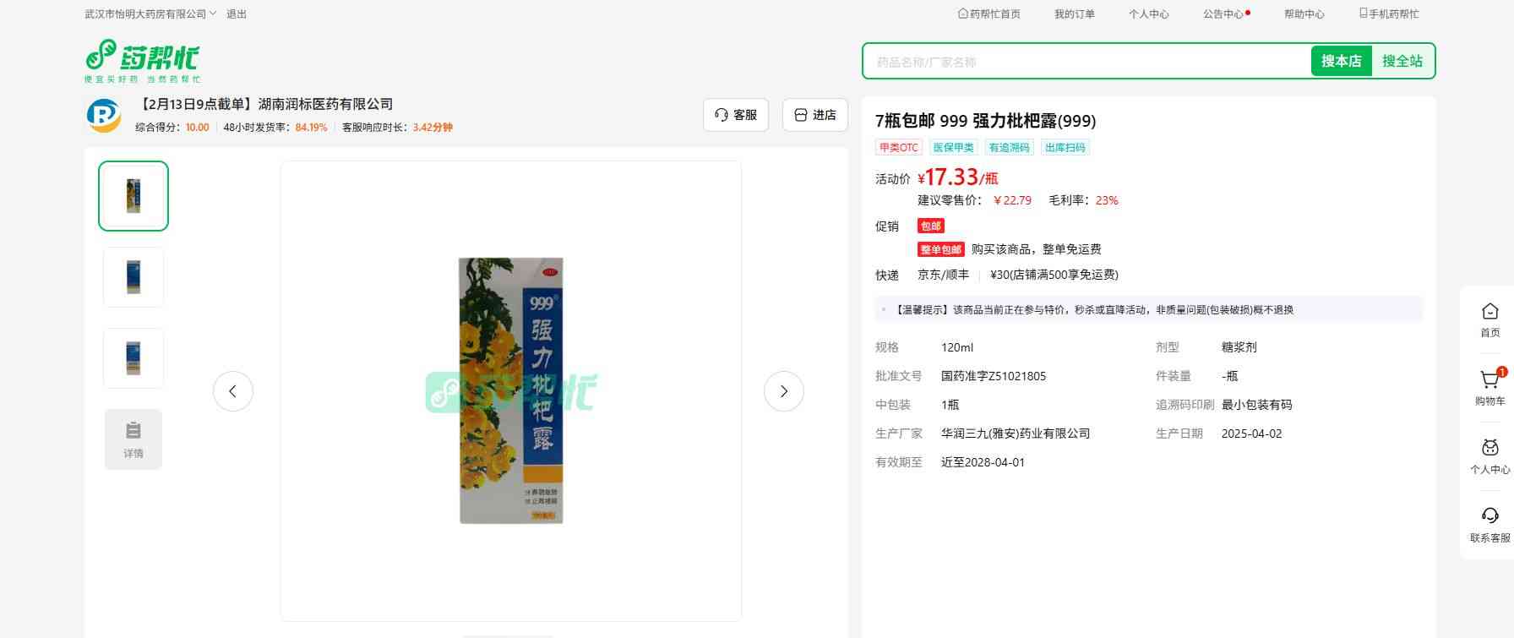
Task: Click 联系客服 headset icon in sidebar
Action: coord(1489,517)
